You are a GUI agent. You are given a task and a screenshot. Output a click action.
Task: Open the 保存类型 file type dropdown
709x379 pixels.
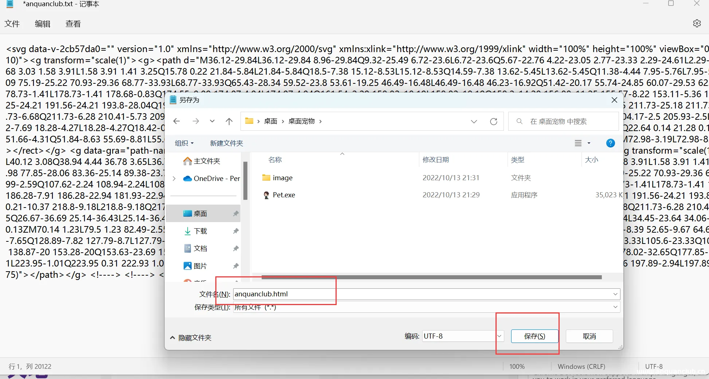click(x=615, y=307)
